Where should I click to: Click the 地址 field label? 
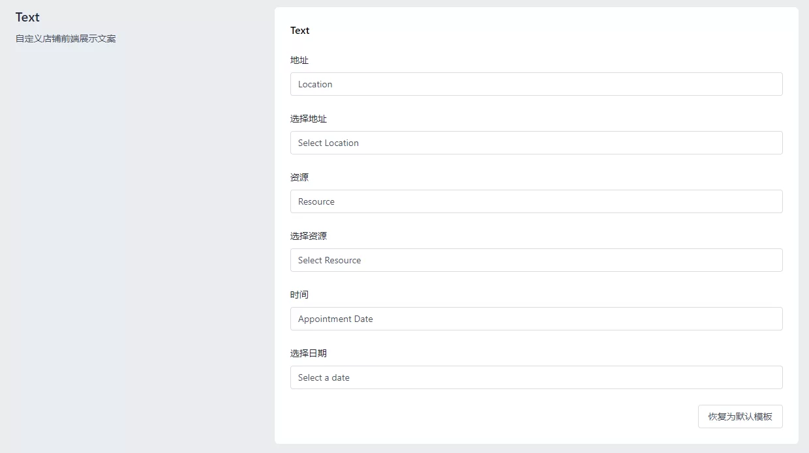point(299,60)
